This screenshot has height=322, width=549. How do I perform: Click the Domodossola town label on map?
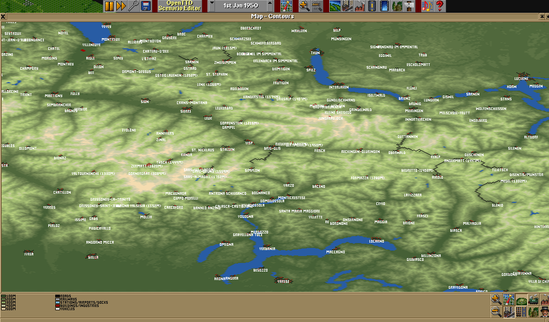pyautogui.click(x=272, y=201)
